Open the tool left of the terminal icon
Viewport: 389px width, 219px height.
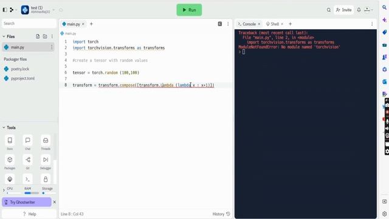click(10, 179)
